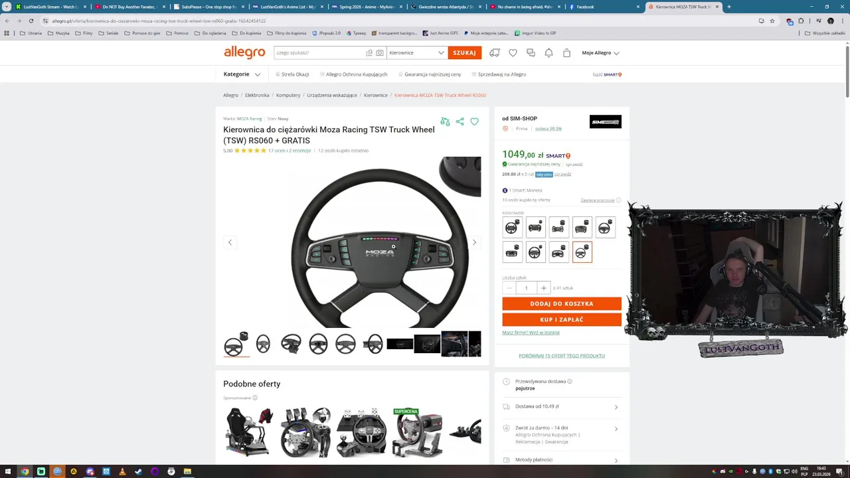
Task: Click the SZUKAJ search button
Action: [x=464, y=52]
